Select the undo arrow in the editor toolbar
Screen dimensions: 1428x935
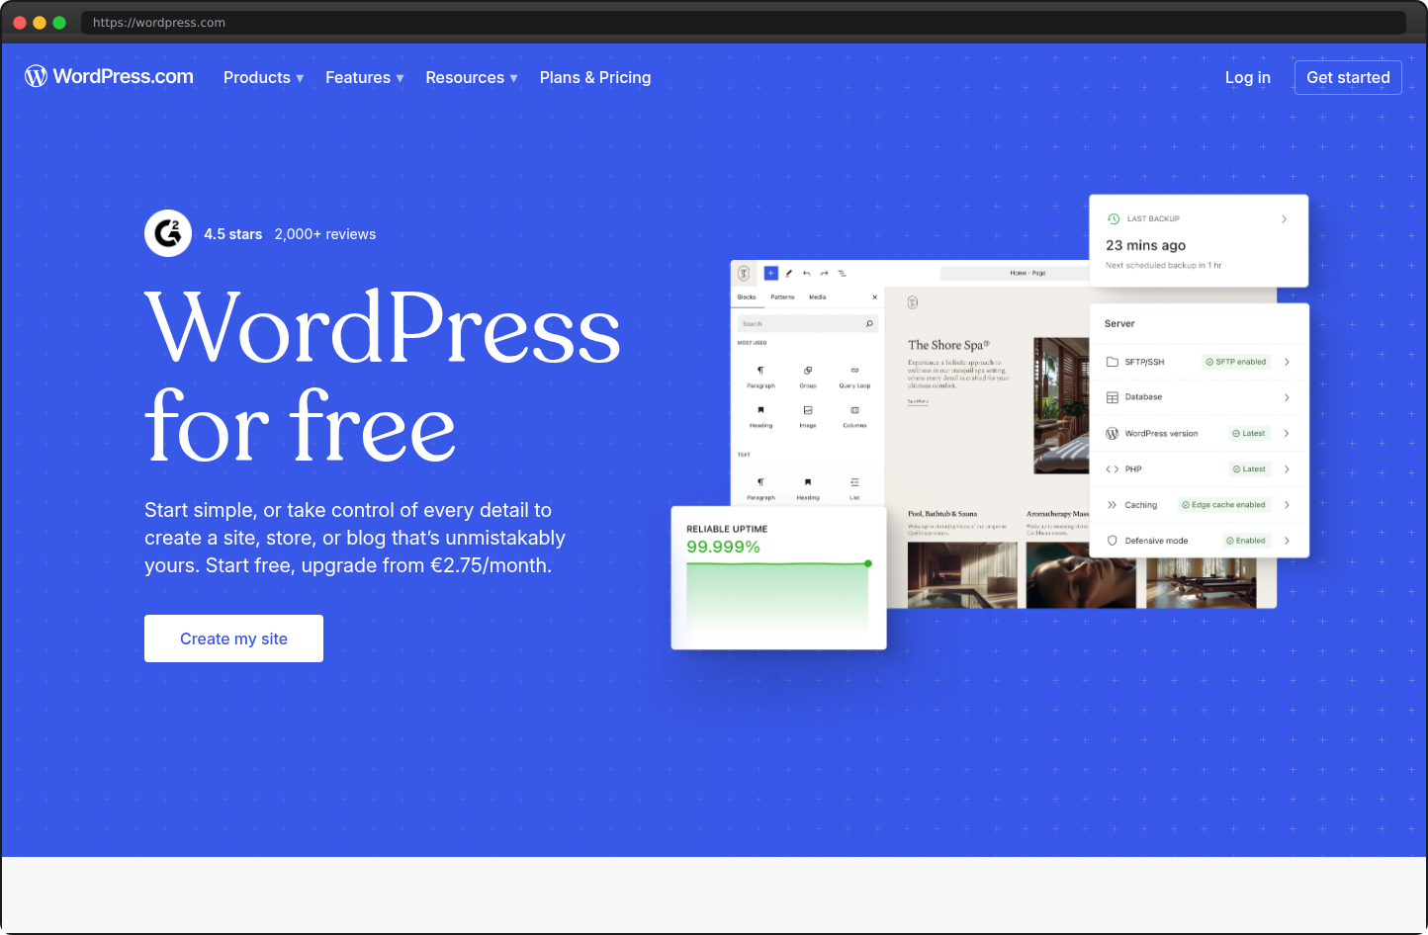tap(805, 273)
